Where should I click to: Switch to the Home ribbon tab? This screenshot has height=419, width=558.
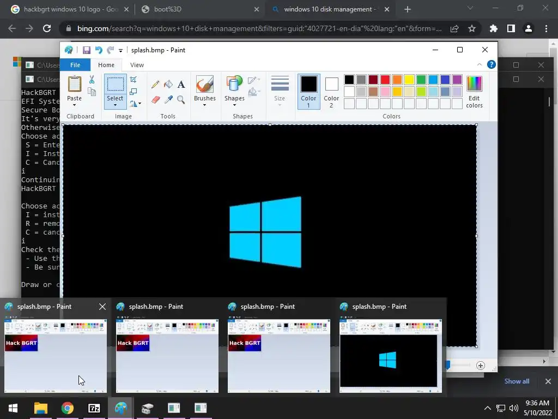(x=106, y=65)
